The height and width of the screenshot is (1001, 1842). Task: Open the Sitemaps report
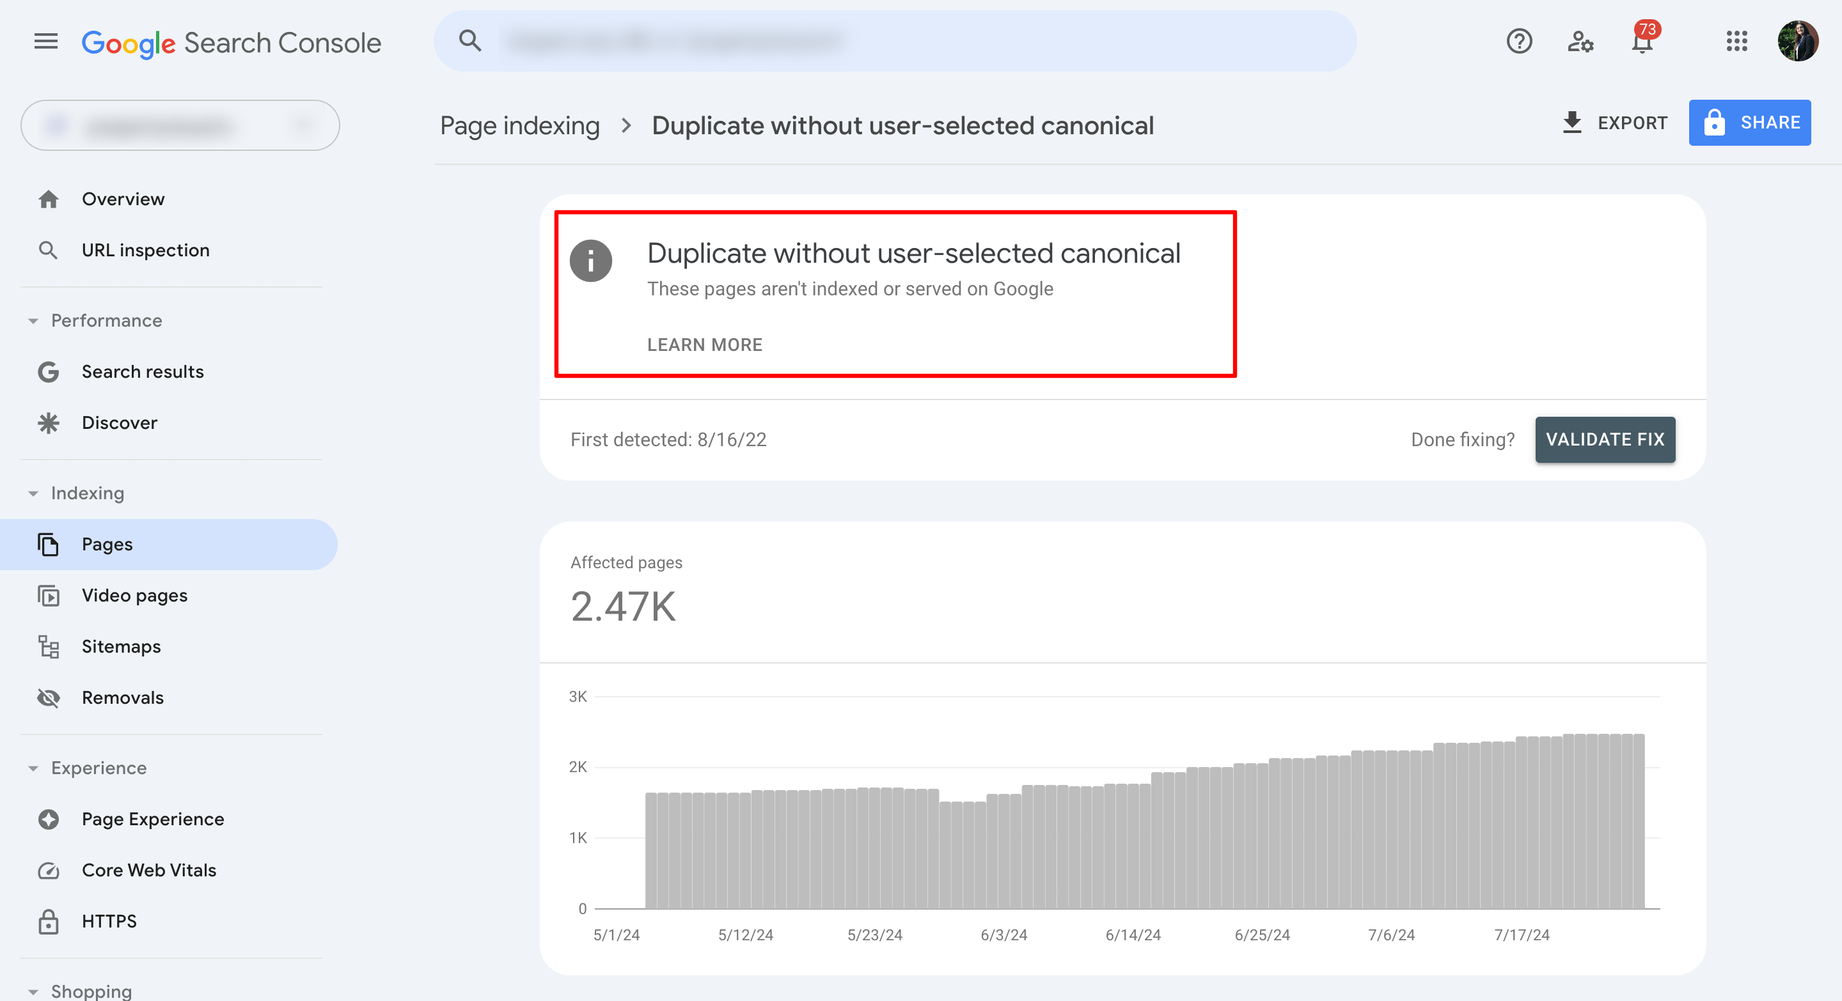[121, 647]
